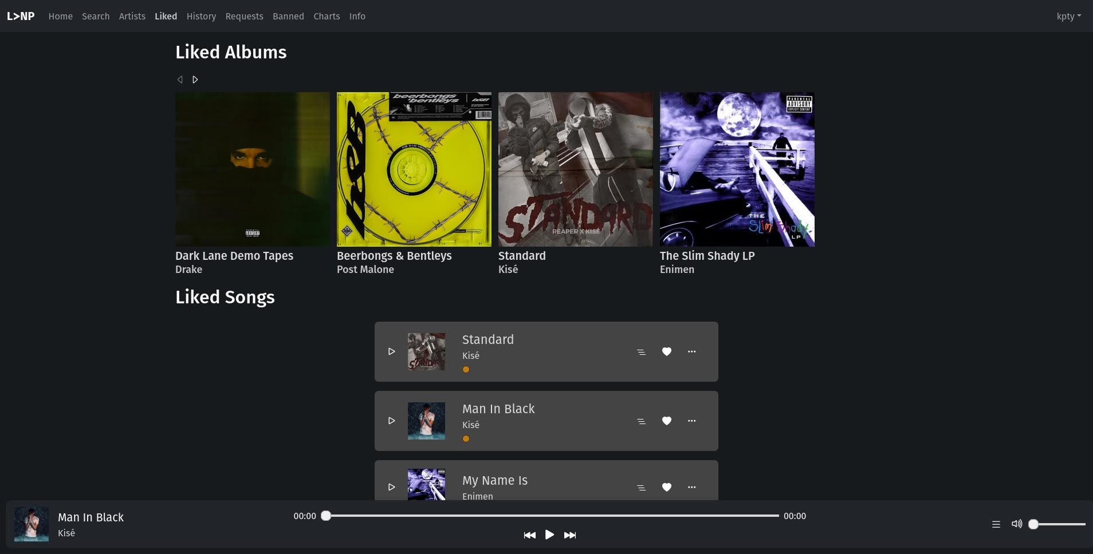Skip to previous track in player bar
The width and height of the screenshot is (1093, 554).
tap(530, 535)
